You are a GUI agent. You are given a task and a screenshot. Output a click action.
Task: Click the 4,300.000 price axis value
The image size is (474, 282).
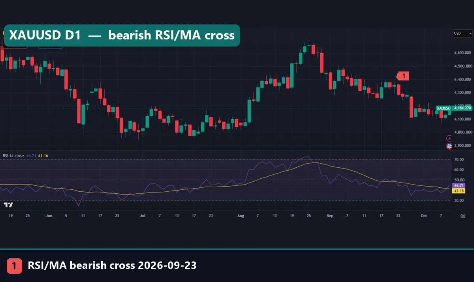point(462,92)
